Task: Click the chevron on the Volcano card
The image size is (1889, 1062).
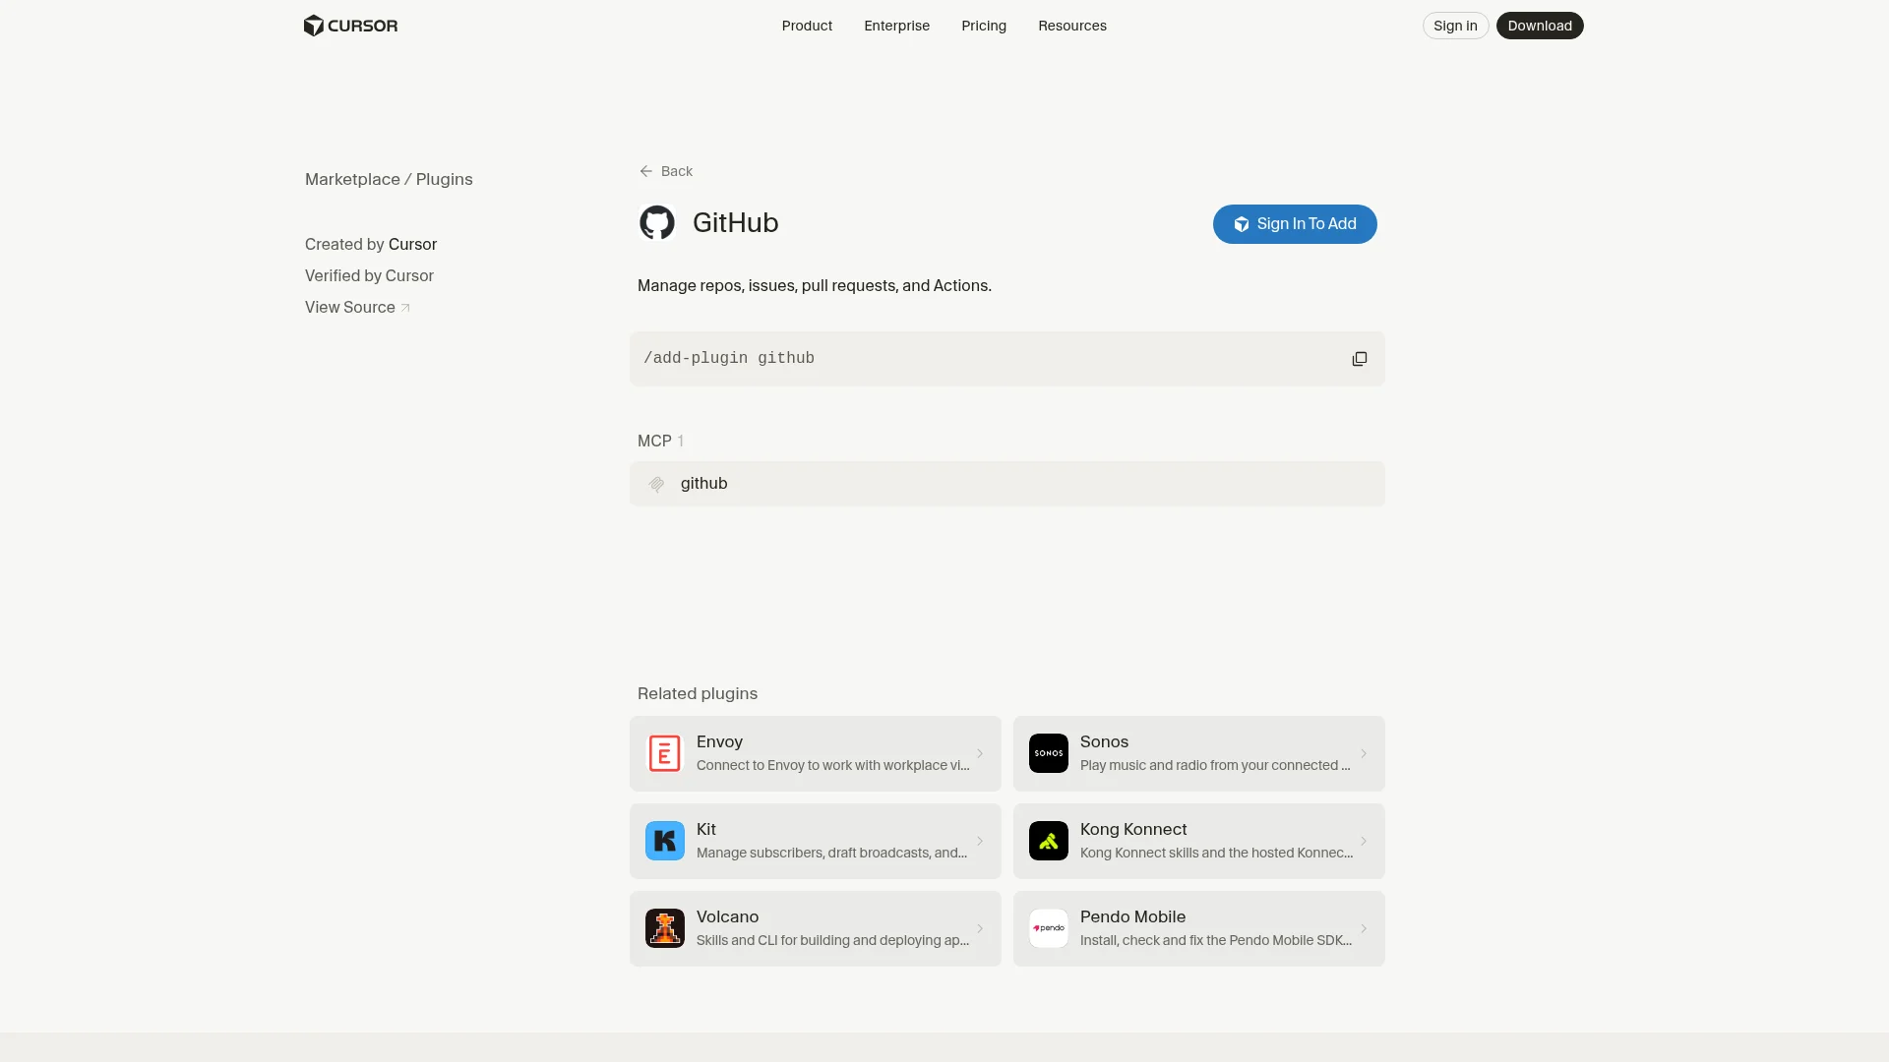Action: [980, 928]
